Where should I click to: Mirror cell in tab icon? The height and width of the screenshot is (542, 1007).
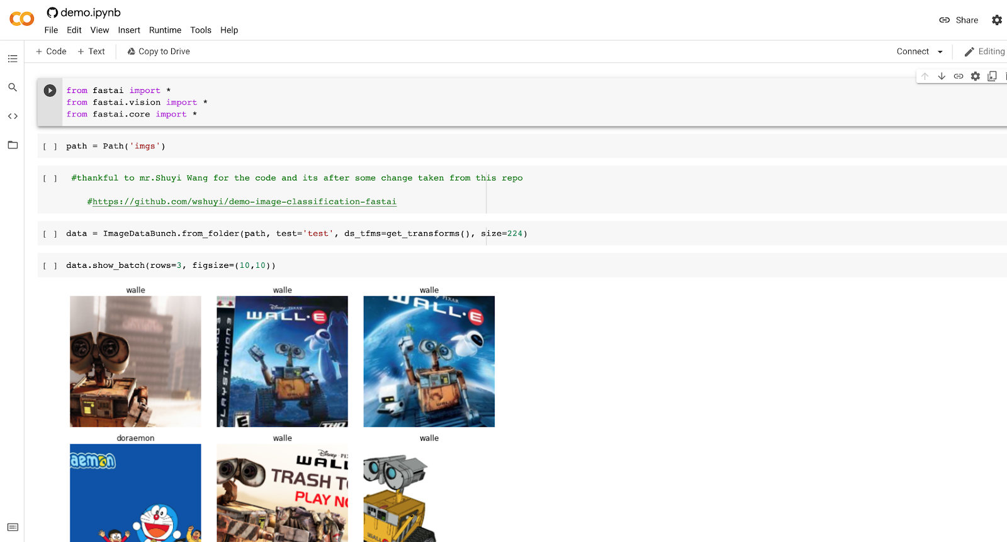pyautogui.click(x=993, y=76)
